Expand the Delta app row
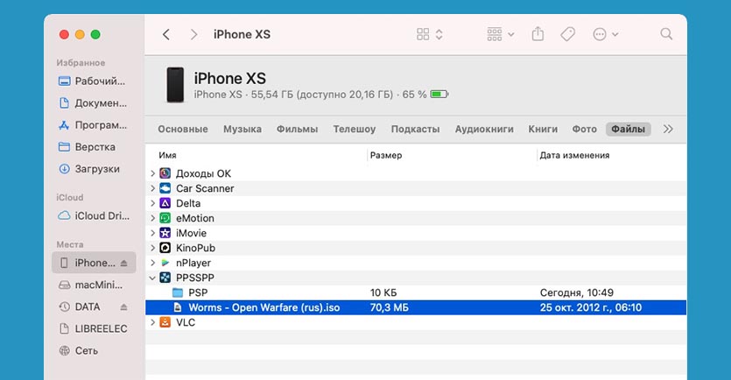 152,203
